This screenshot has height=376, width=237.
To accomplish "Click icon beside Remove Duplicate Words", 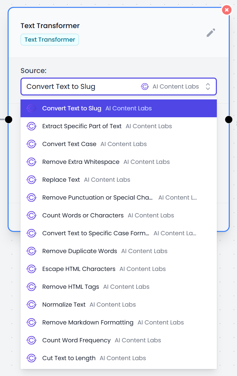I will click(31, 251).
